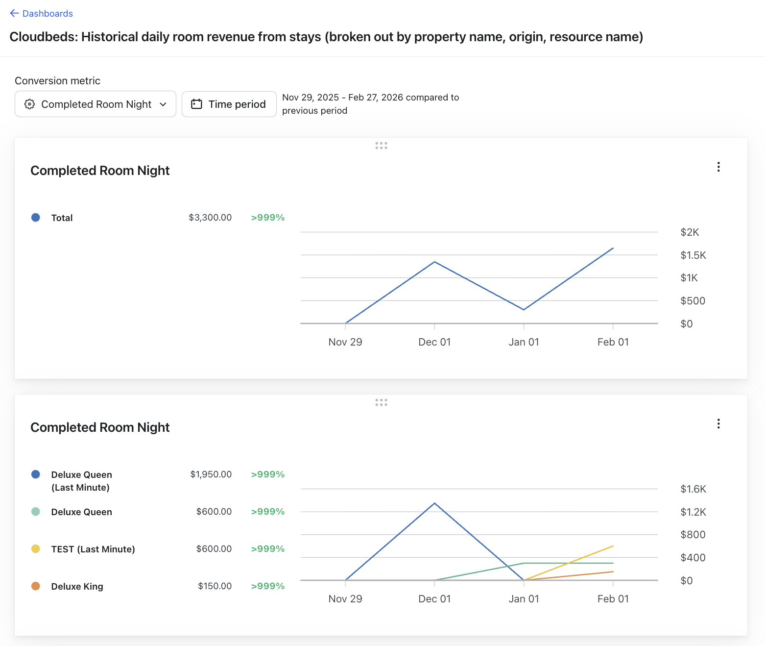Click the yellow TEST (Last Minute) swatch
Screen dimensions: 765x646
(x=36, y=549)
